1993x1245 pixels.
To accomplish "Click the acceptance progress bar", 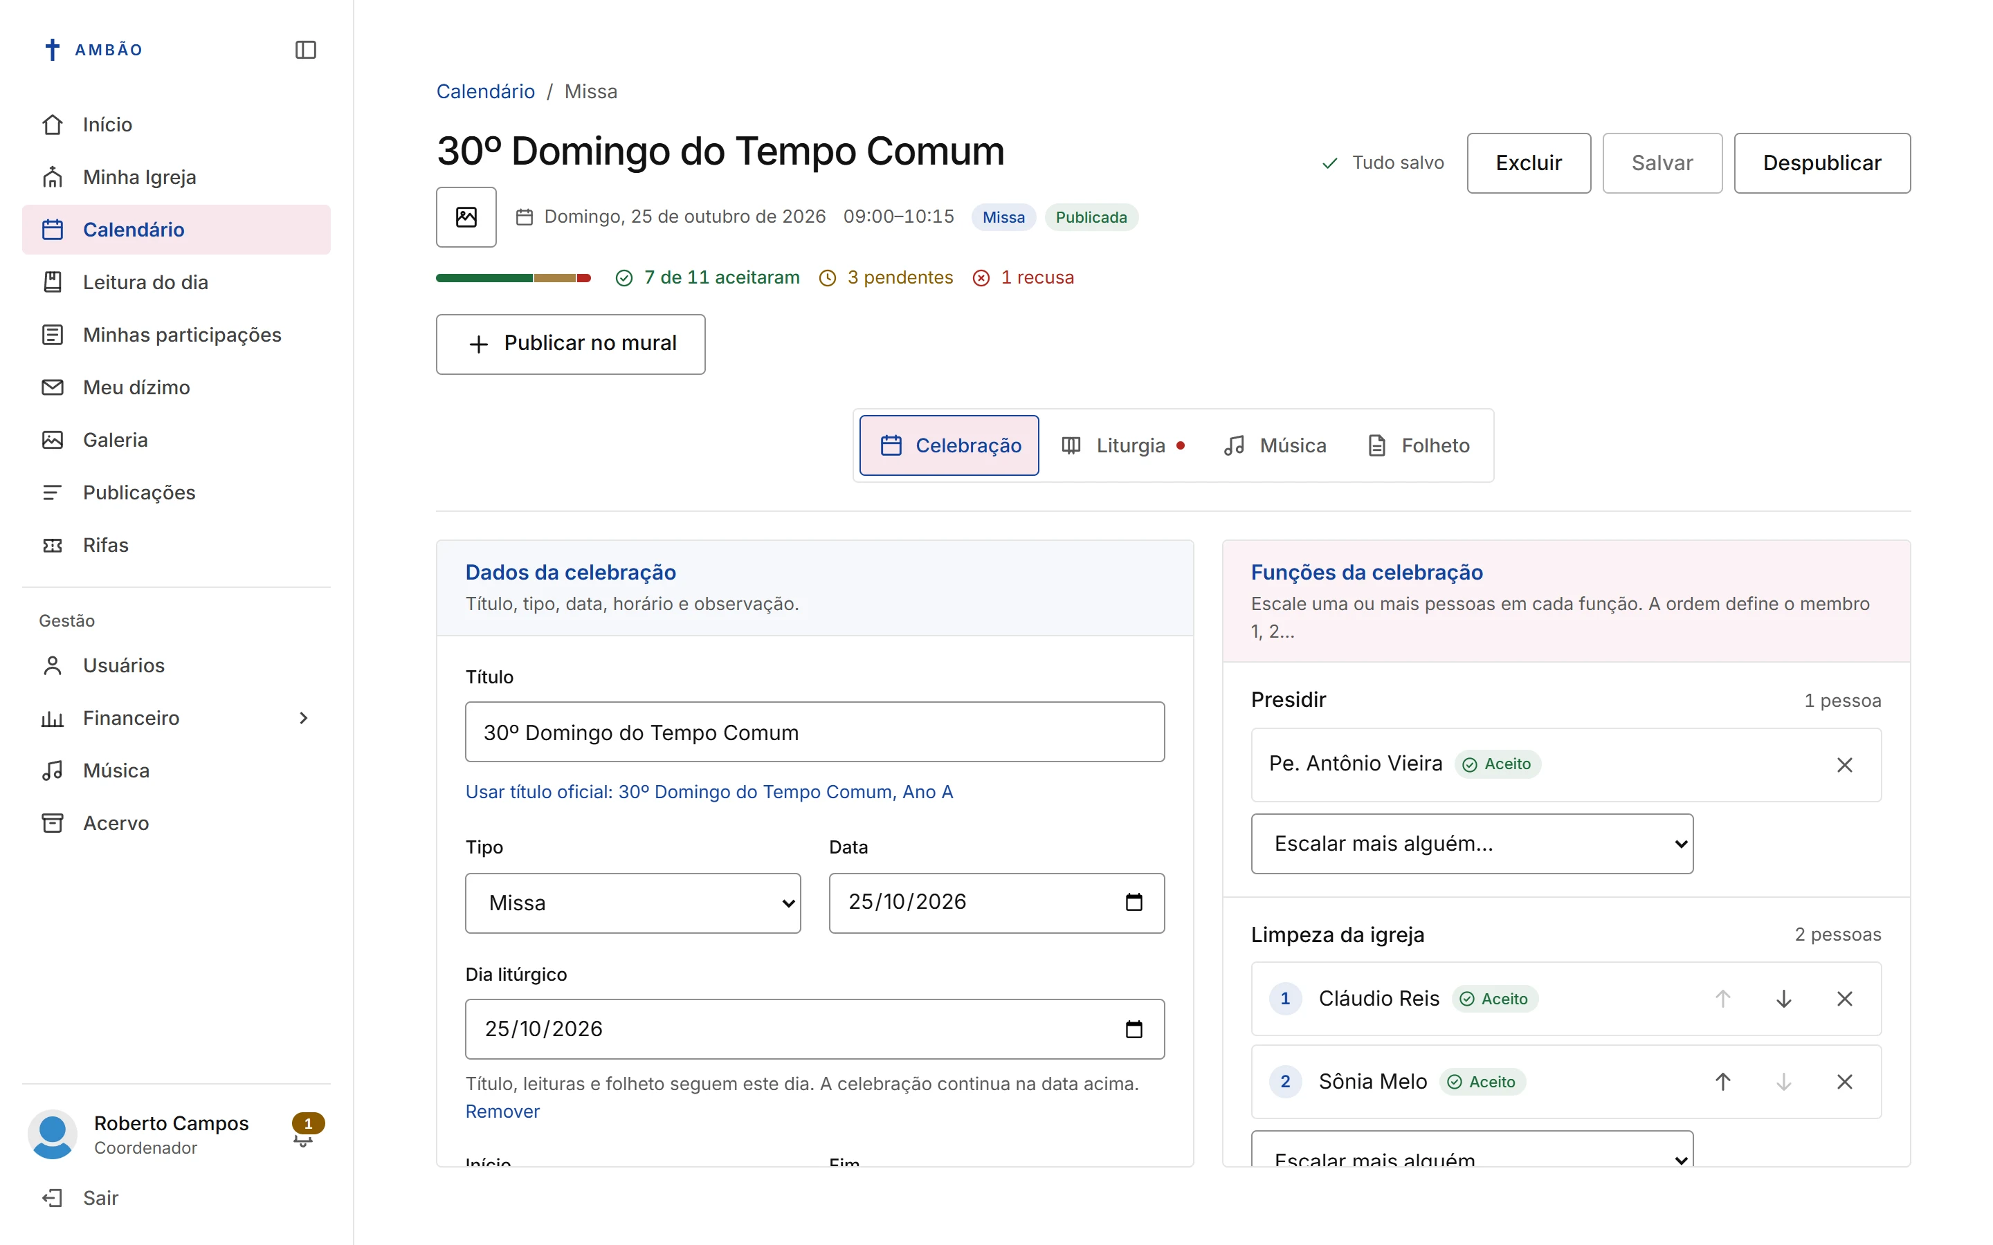I will click(x=513, y=278).
